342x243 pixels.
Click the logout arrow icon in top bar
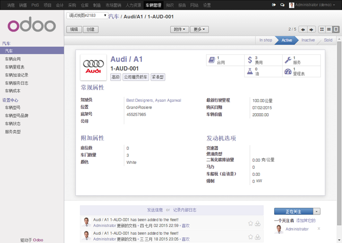click(x=274, y=5)
